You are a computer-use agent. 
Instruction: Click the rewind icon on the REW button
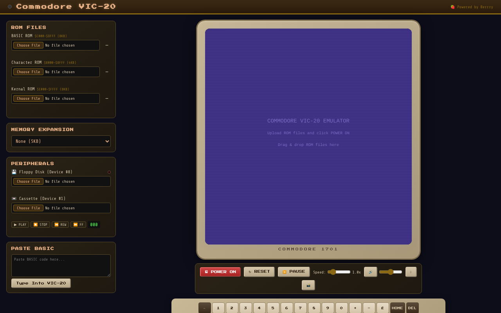click(56, 224)
